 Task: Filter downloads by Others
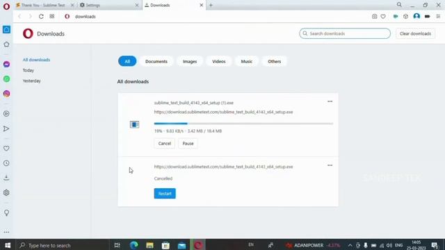275,61
